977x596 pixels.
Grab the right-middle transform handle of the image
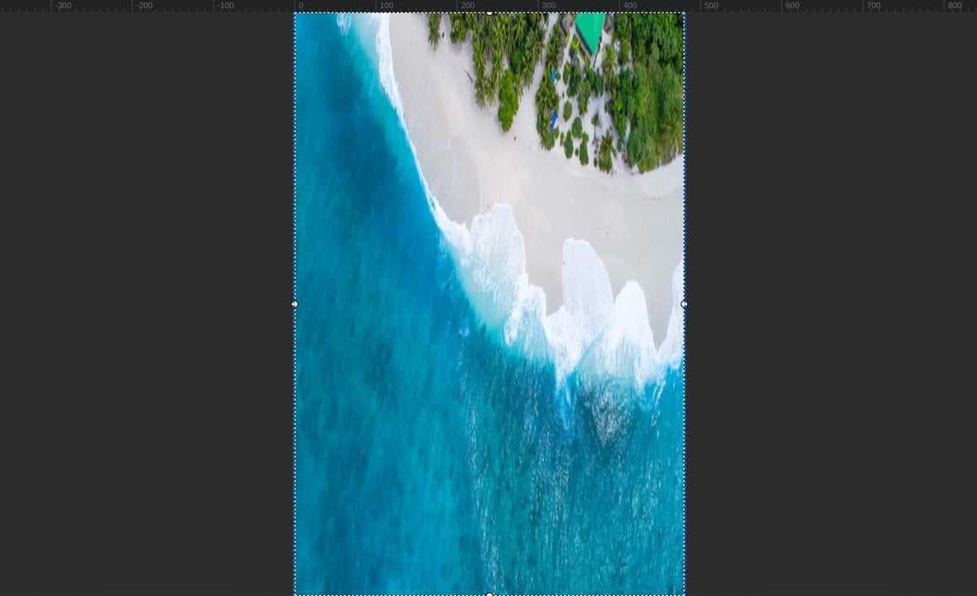[684, 304]
